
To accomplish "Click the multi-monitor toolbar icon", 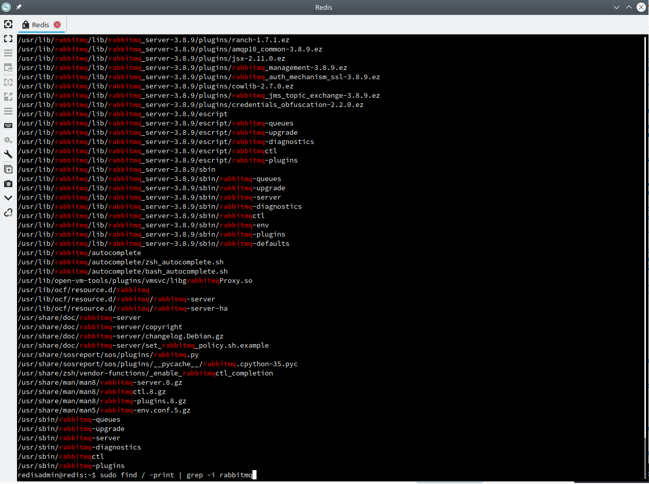I will coord(8,67).
